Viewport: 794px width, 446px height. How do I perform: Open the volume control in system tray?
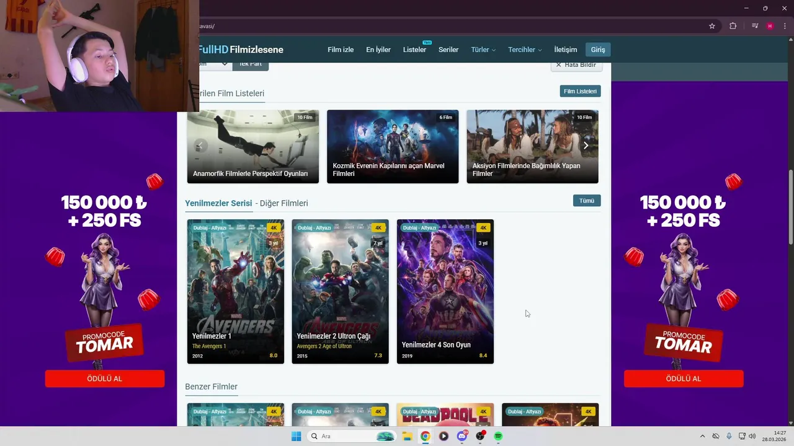tap(752, 436)
